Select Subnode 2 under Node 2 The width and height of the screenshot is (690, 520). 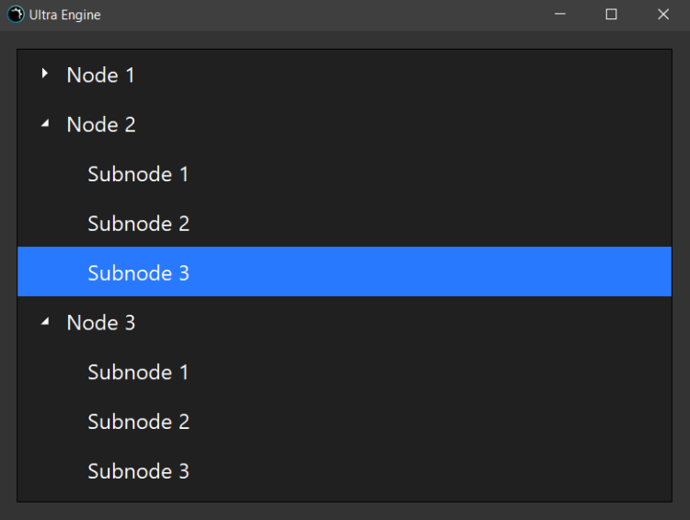[138, 224]
